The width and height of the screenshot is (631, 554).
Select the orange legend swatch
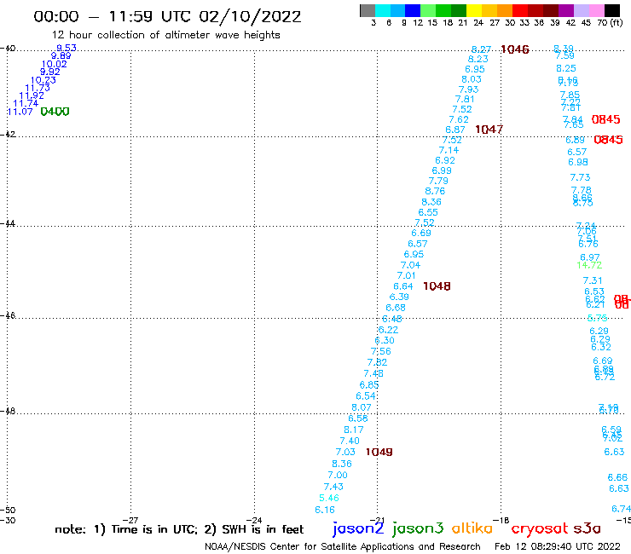tap(505, 11)
